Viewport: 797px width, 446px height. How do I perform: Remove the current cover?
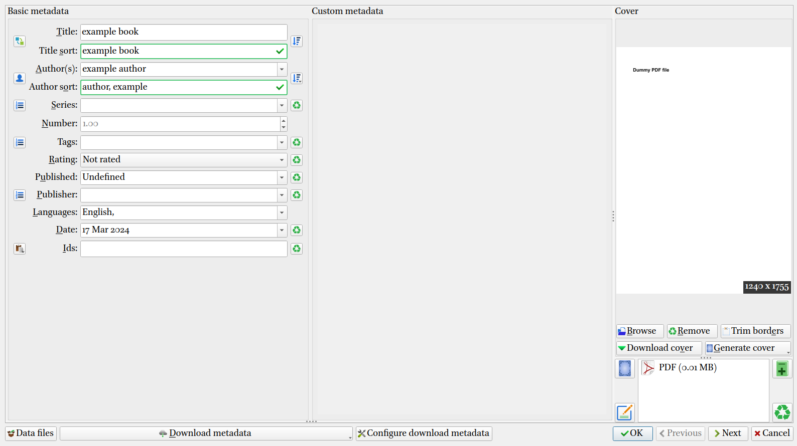pos(692,331)
